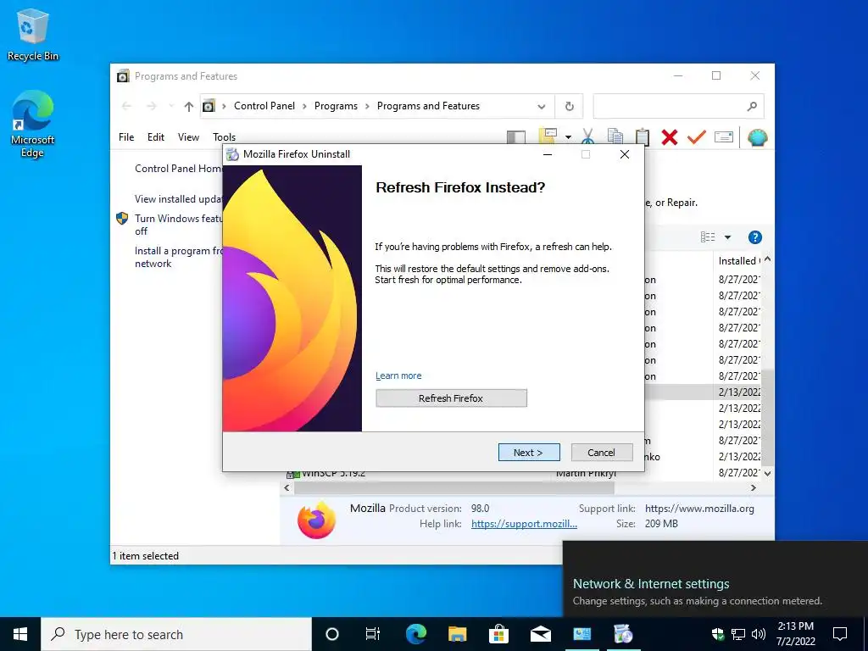Open Microsoft Store from the taskbar
Image resolution: width=868 pixels, height=651 pixels.
pyautogui.click(x=498, y=634)
